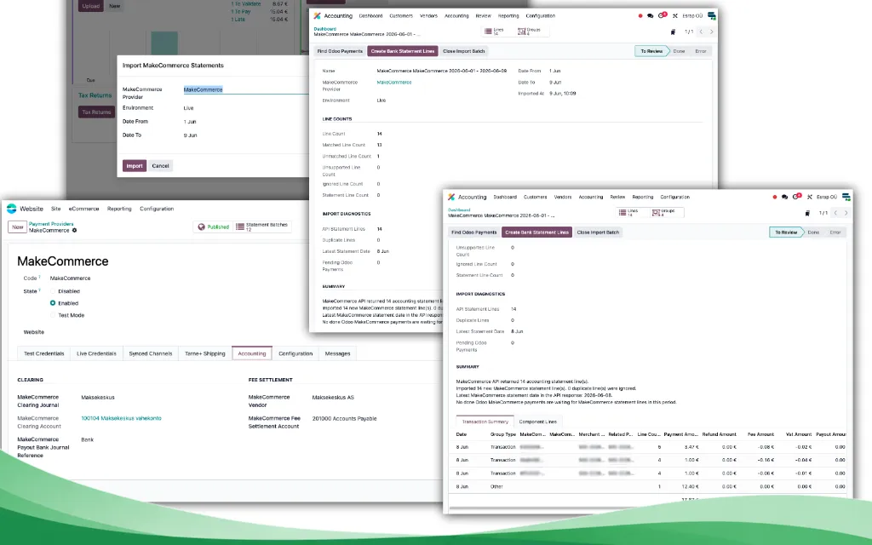Screen dimensions: 872x545
Task: Click the debug tools icon in upper Accounting window
Action: [675, 16]
